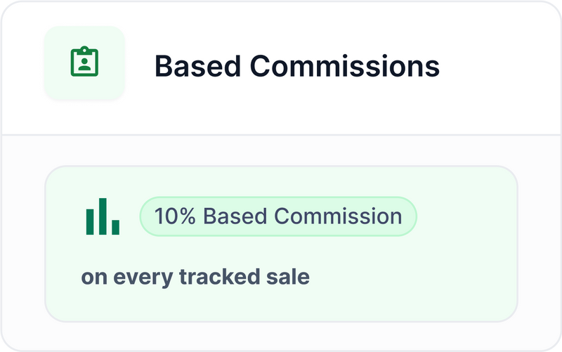The height and width of the screenshot is (352, 562).
Task: Click the shortest bar of the chart icon
Action: click(x=115, y=227)
